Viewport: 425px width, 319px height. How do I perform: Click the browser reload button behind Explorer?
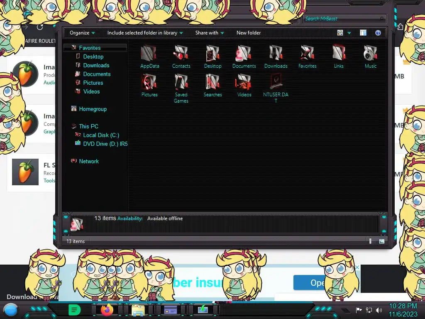pyautogui.click(x=40, y=27)
